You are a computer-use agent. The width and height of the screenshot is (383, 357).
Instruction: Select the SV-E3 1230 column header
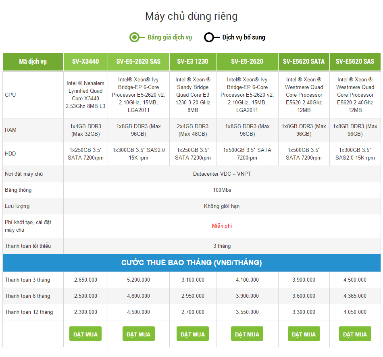(193, 62)
